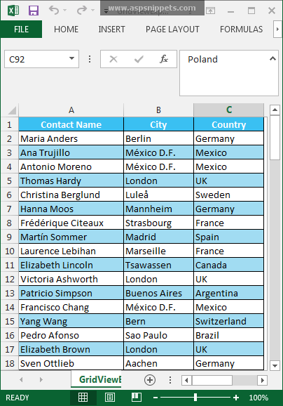
Task: Click the Save icon in the toolbar
Action: point(34,11)
